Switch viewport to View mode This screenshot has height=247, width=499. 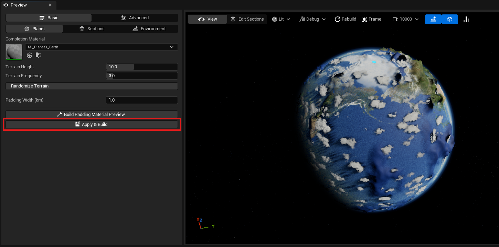click(x=208, y=19)
